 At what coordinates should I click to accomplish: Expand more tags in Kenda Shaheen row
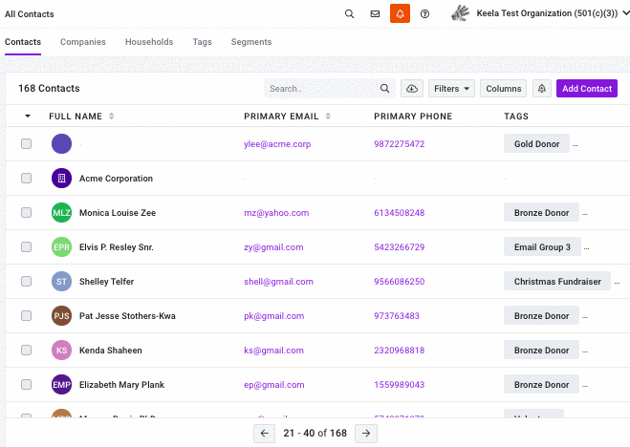tap(585, 351)
